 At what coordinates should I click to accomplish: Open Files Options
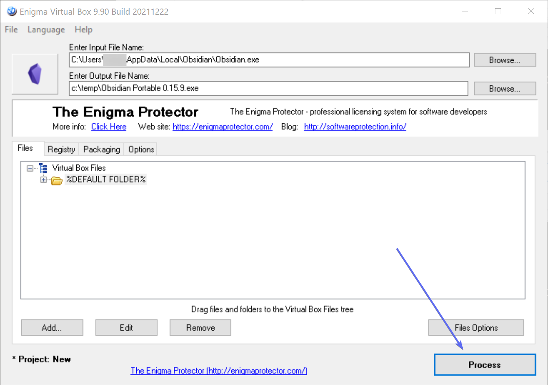[476, 327]
